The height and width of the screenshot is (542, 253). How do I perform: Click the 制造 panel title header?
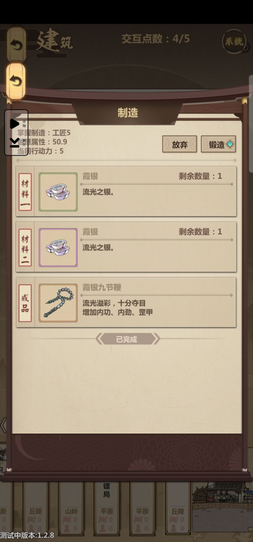[128, 113]
